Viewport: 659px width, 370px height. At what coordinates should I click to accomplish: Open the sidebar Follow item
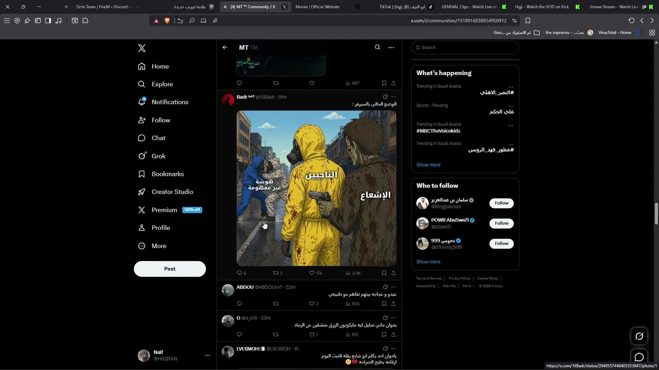coord(153,120)
